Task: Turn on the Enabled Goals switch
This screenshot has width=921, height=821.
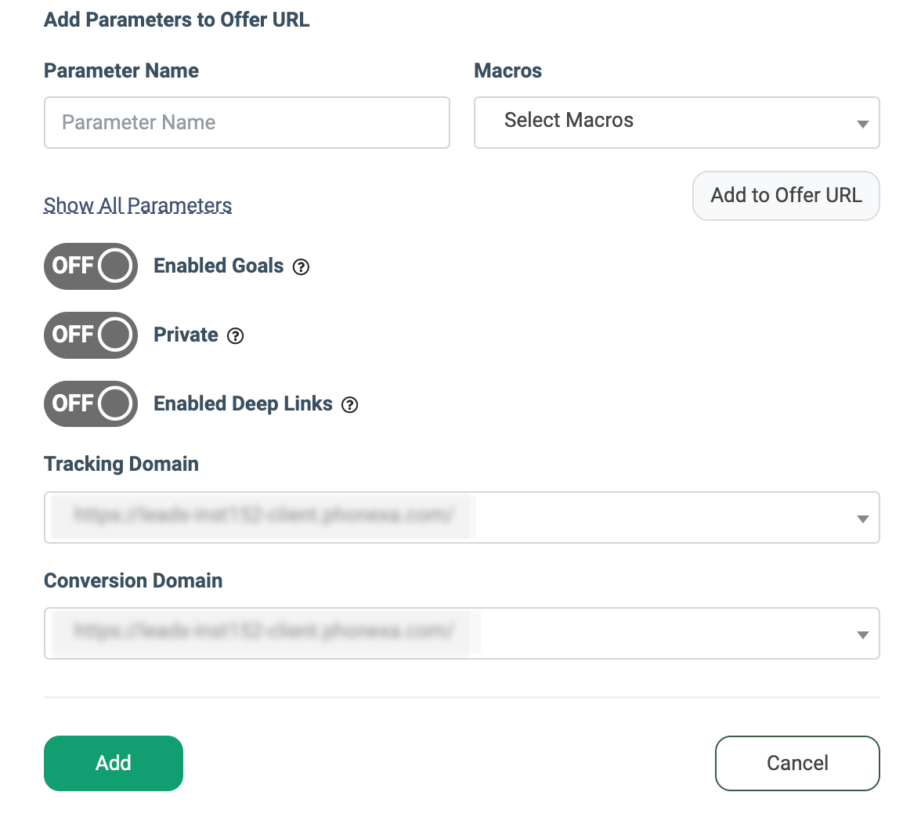Action: 91,266
